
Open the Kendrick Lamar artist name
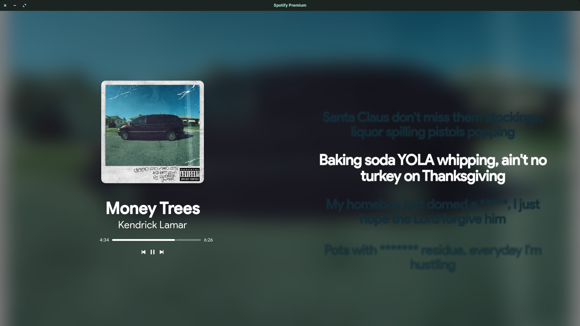(153, 225)
